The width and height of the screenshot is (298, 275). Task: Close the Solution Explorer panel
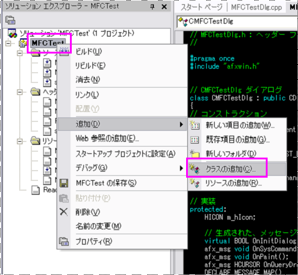pyautogui.click(x=164, y=7)
